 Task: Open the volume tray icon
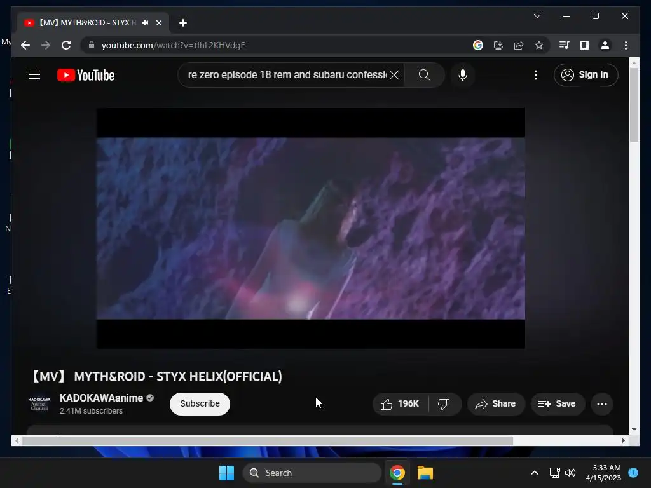pyautogui.click(x=570, y=473)
